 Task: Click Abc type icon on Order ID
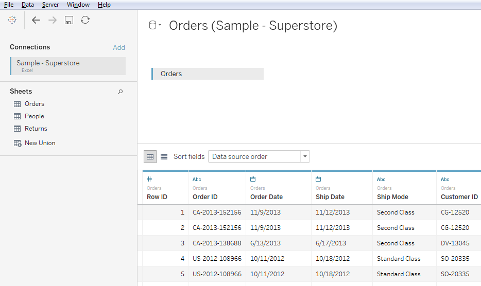(x=197, y=180)
